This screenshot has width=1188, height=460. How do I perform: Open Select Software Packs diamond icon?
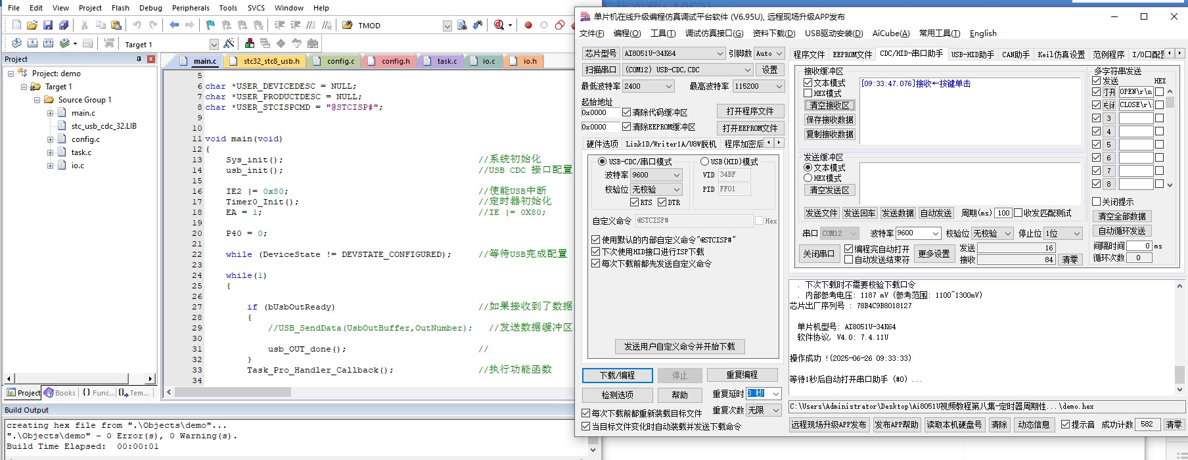click(x=281, y=43)
